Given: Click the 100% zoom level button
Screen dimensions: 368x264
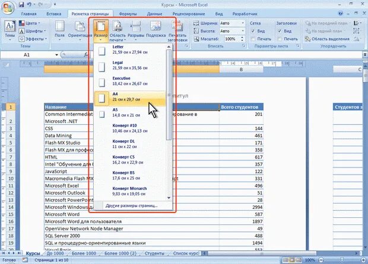Looking at the screenshot, I should [x=310, y=260].
